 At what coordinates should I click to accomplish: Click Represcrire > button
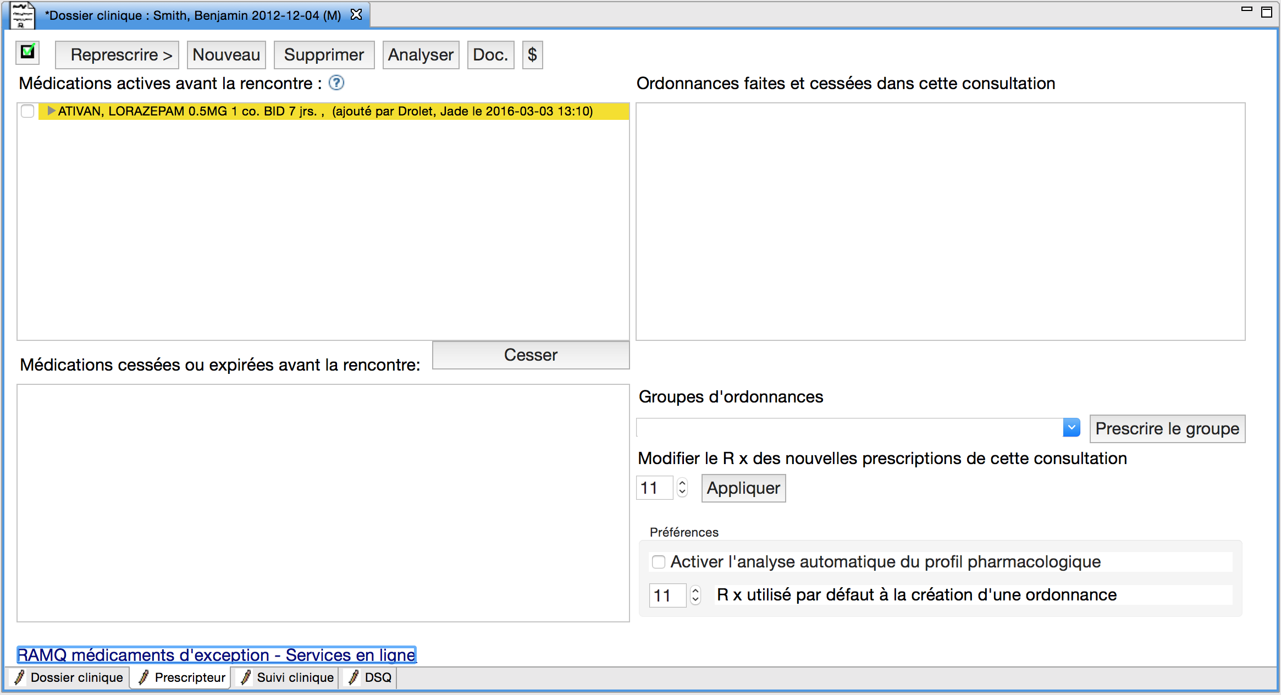coord(117,55)
